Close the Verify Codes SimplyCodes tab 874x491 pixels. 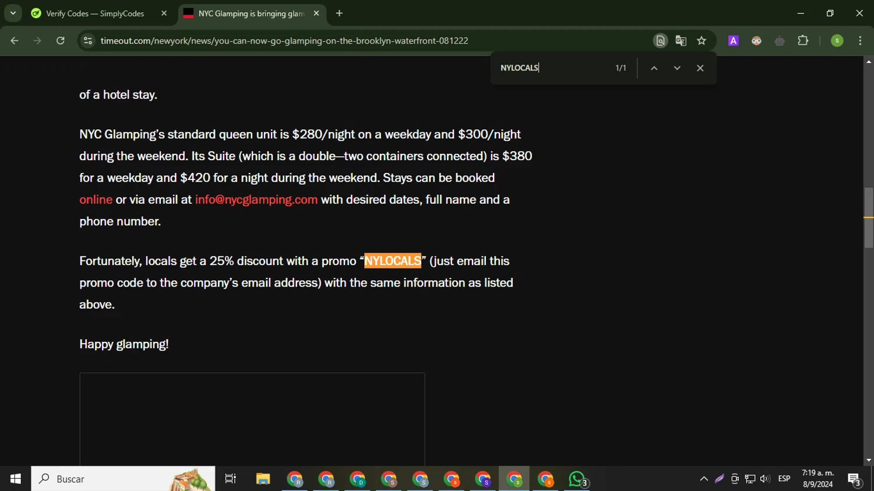pyautogui.click(x=164, y=13)
